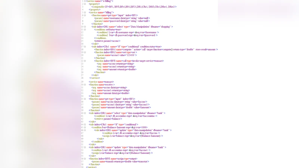Collapse the BFr2 set function on line 19
The height and width of the screenshot is (168, 299).
(x=85, y=52)
